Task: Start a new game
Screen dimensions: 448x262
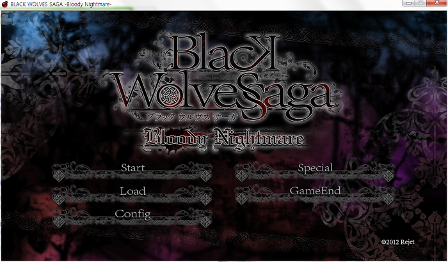Action: coord(132,171)
